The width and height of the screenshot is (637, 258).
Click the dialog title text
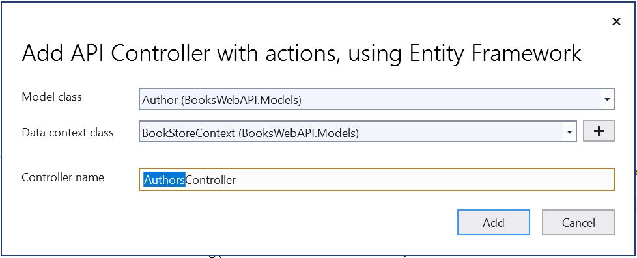pos(302,54)
